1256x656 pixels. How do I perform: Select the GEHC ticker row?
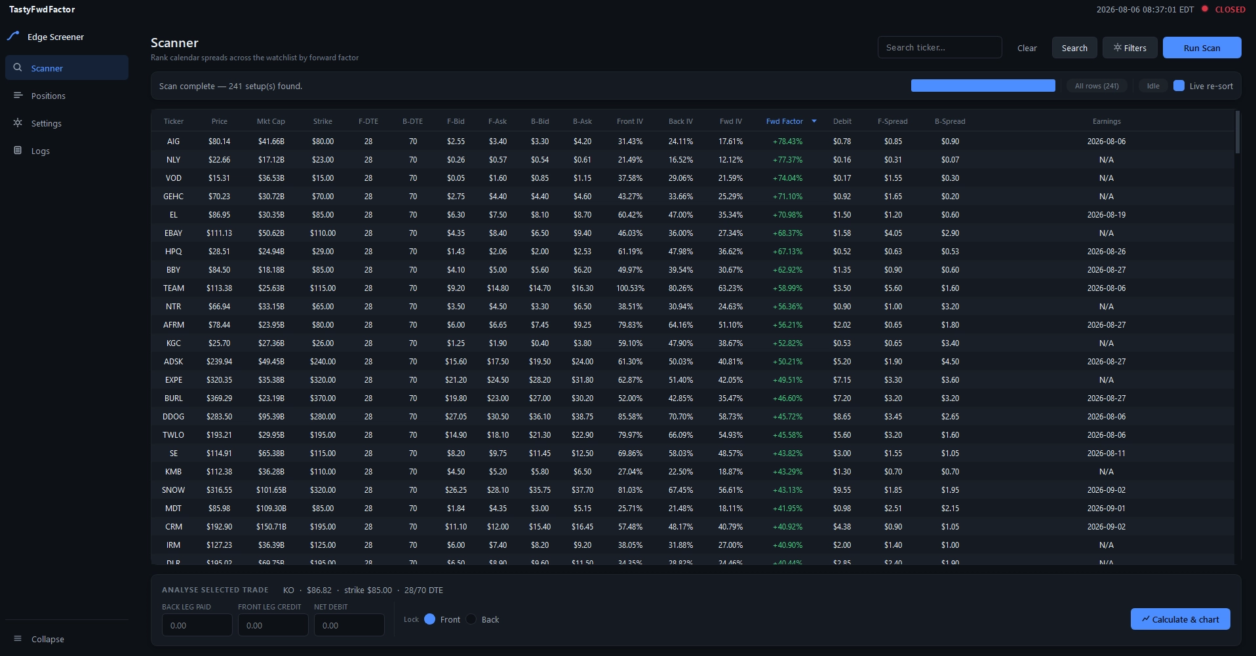coord(693,196)
